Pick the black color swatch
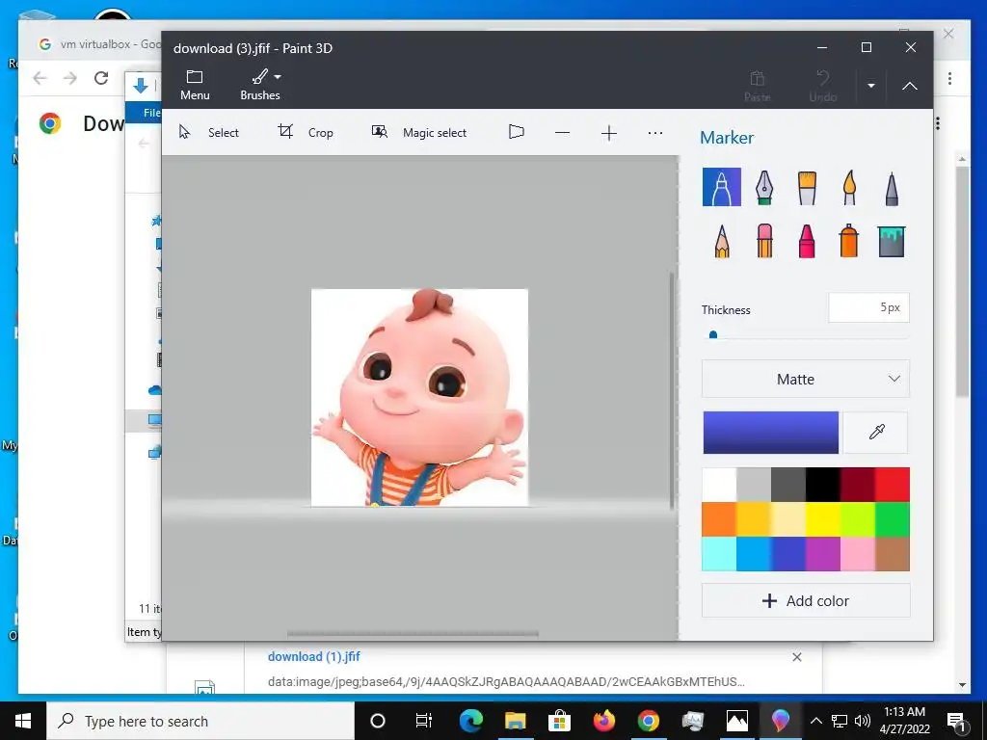The height and width of the screenshot is (740, 987). pyautogui.click(x=823, y=485)
